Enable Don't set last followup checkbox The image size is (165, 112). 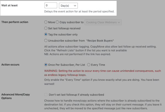46,95
